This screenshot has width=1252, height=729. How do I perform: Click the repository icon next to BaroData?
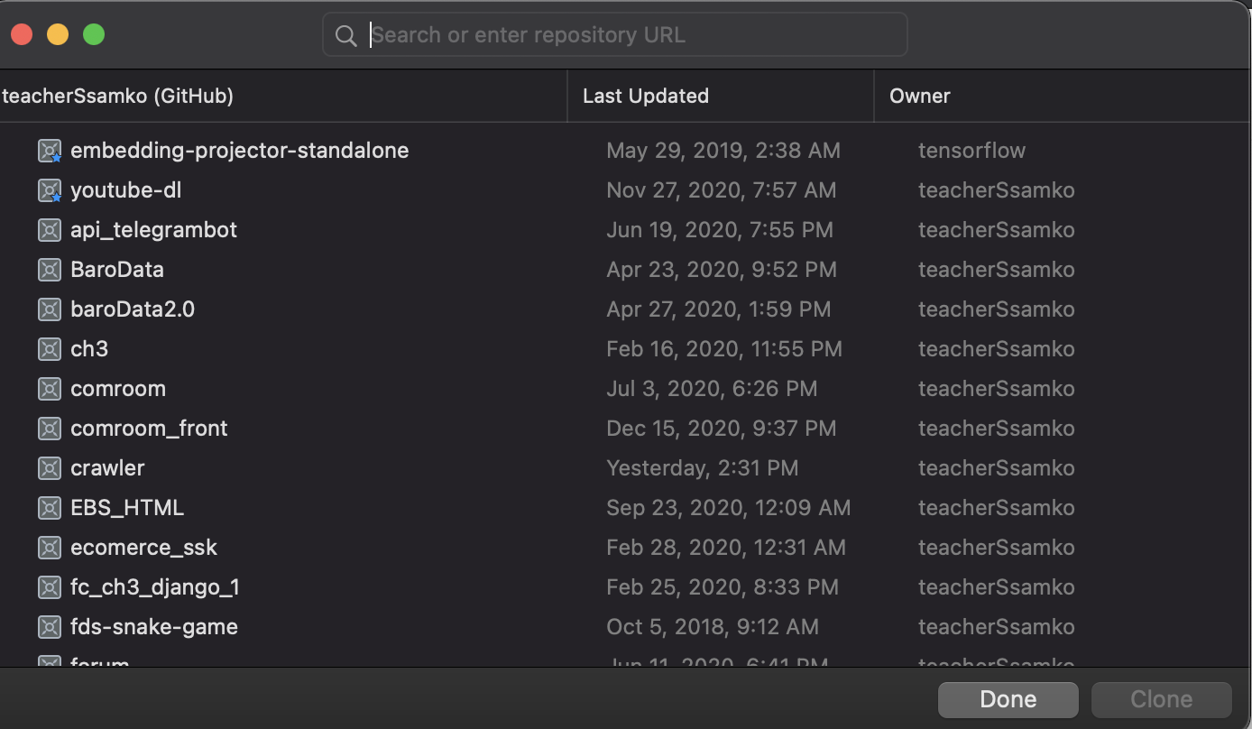(50, 270)
